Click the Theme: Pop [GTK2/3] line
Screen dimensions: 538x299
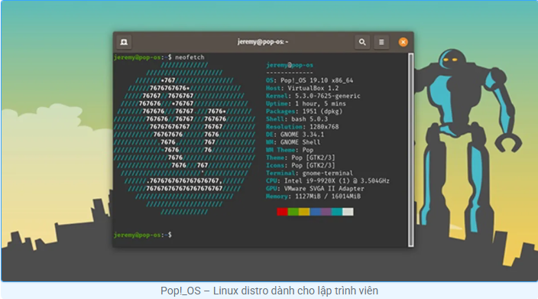pos(300,158)
